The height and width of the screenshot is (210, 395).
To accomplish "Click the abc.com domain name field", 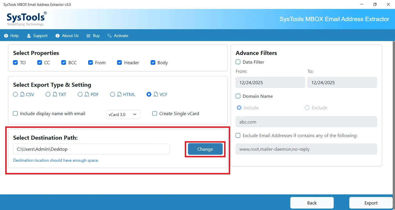I will (x=306, y=122).
